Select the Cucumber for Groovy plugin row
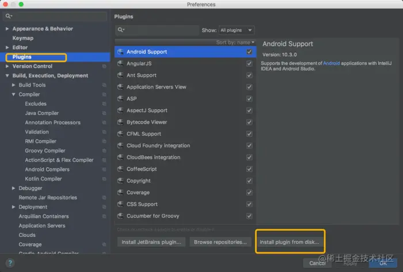The height and width of the screenshot is (272, 403). (185, 216)
